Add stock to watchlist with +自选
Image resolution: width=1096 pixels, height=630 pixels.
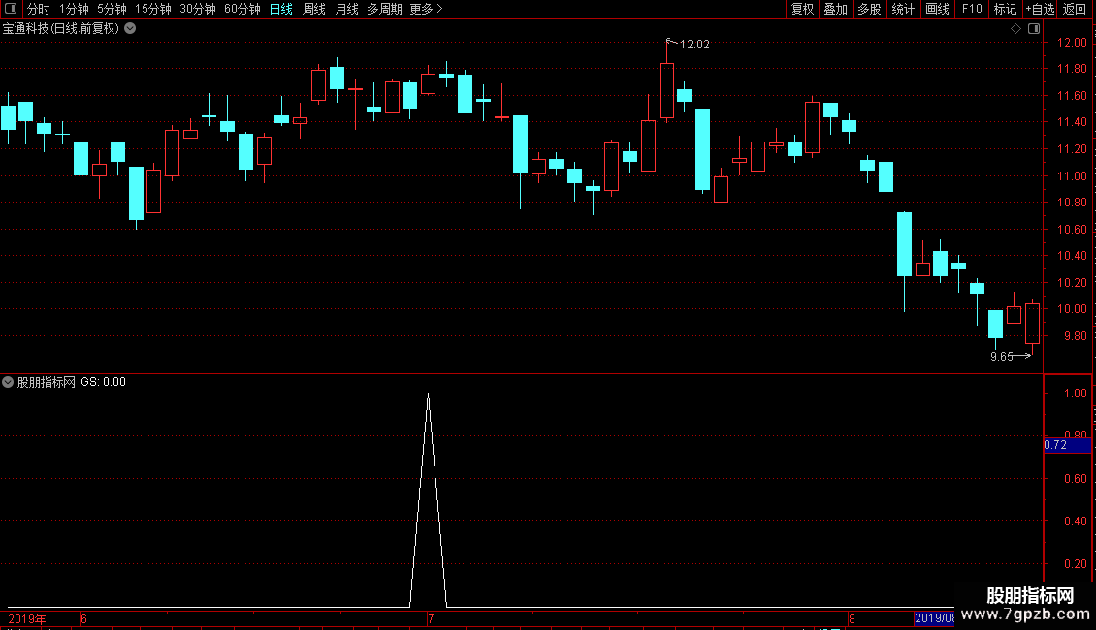point(1040,9)
